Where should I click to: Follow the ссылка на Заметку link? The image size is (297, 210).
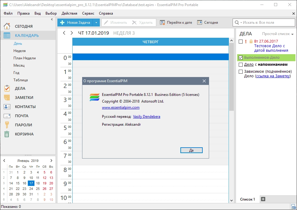(x=273, y=76)
